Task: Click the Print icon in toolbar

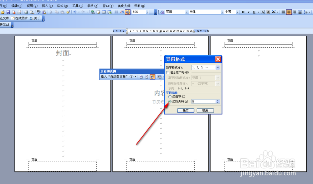Action: (x=26, y=12)
